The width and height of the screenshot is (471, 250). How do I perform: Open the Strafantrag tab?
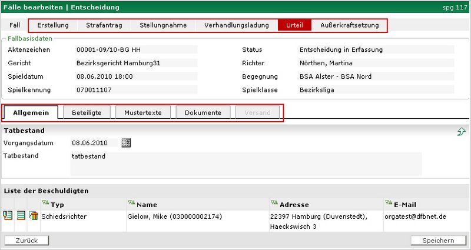pos(105,25)
